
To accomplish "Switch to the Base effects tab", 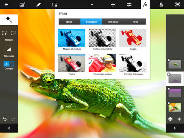I will click(x=69, y=22).
